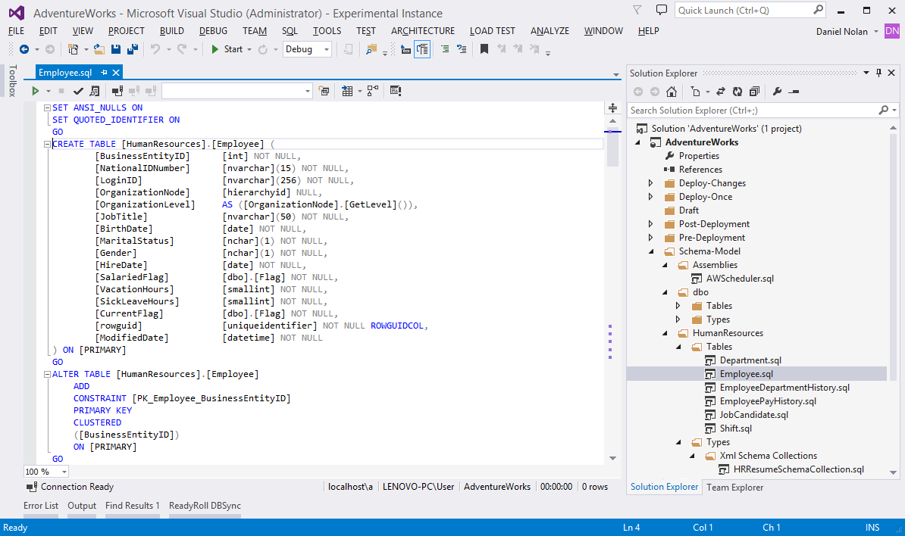905x536 pixels.
Task: Click the green Execute query icon
Action: [35, 91]
